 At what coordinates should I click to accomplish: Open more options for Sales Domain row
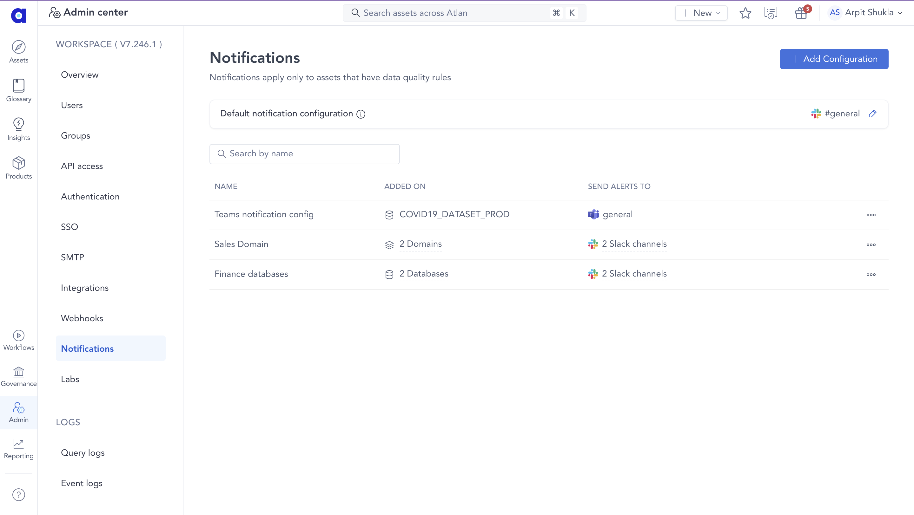point(871,244)
